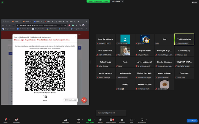Switch to Latih browser tab

(71, 22)
